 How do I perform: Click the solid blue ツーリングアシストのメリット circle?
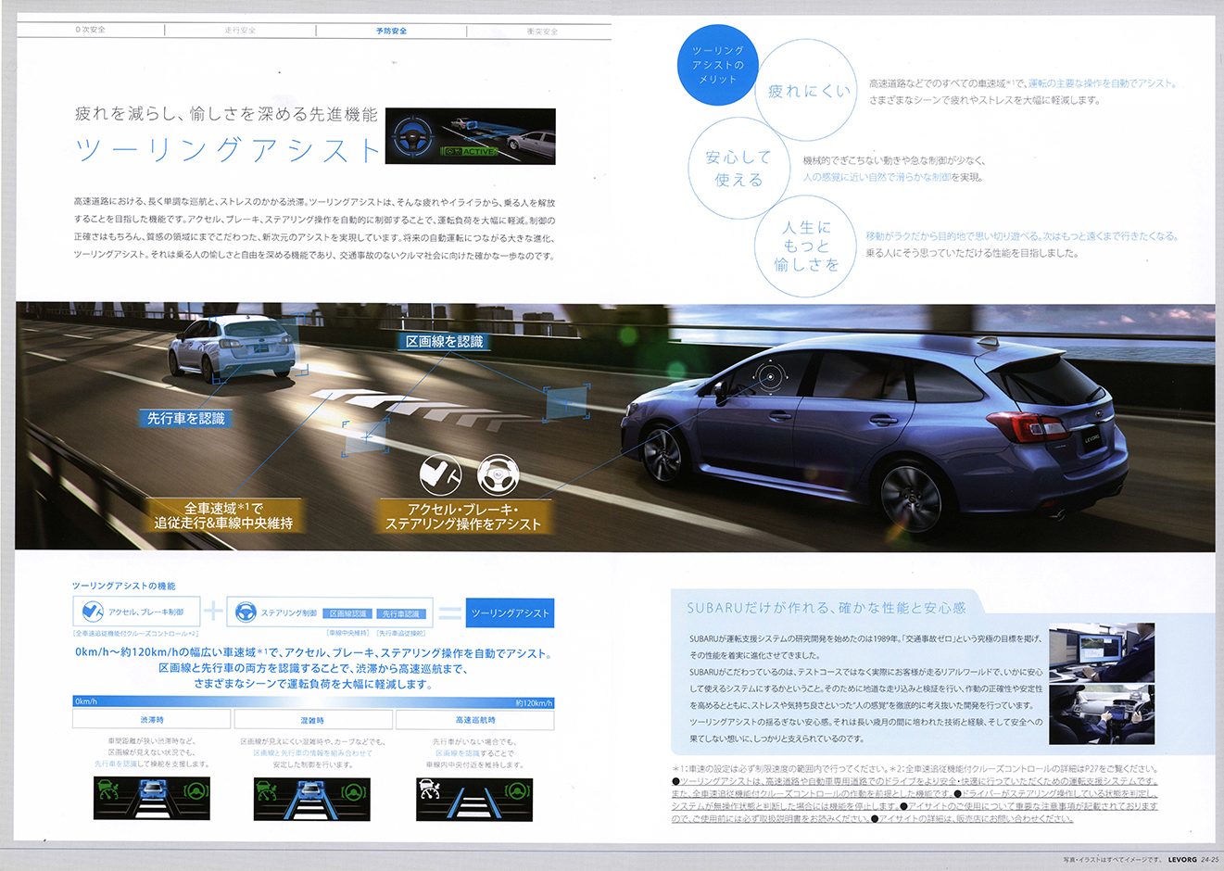click(717, 65)
